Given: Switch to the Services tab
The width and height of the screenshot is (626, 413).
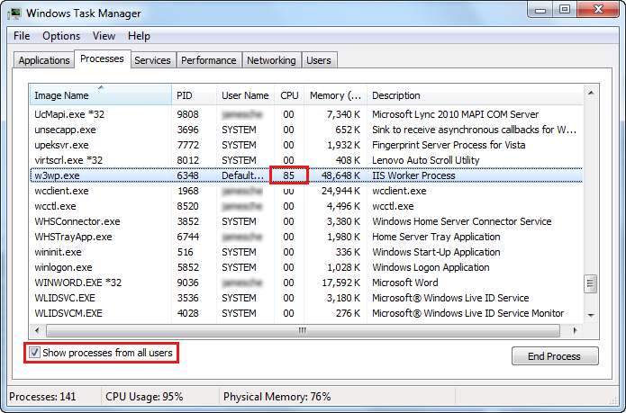Looking at the screenshot, I should (152, 60).
